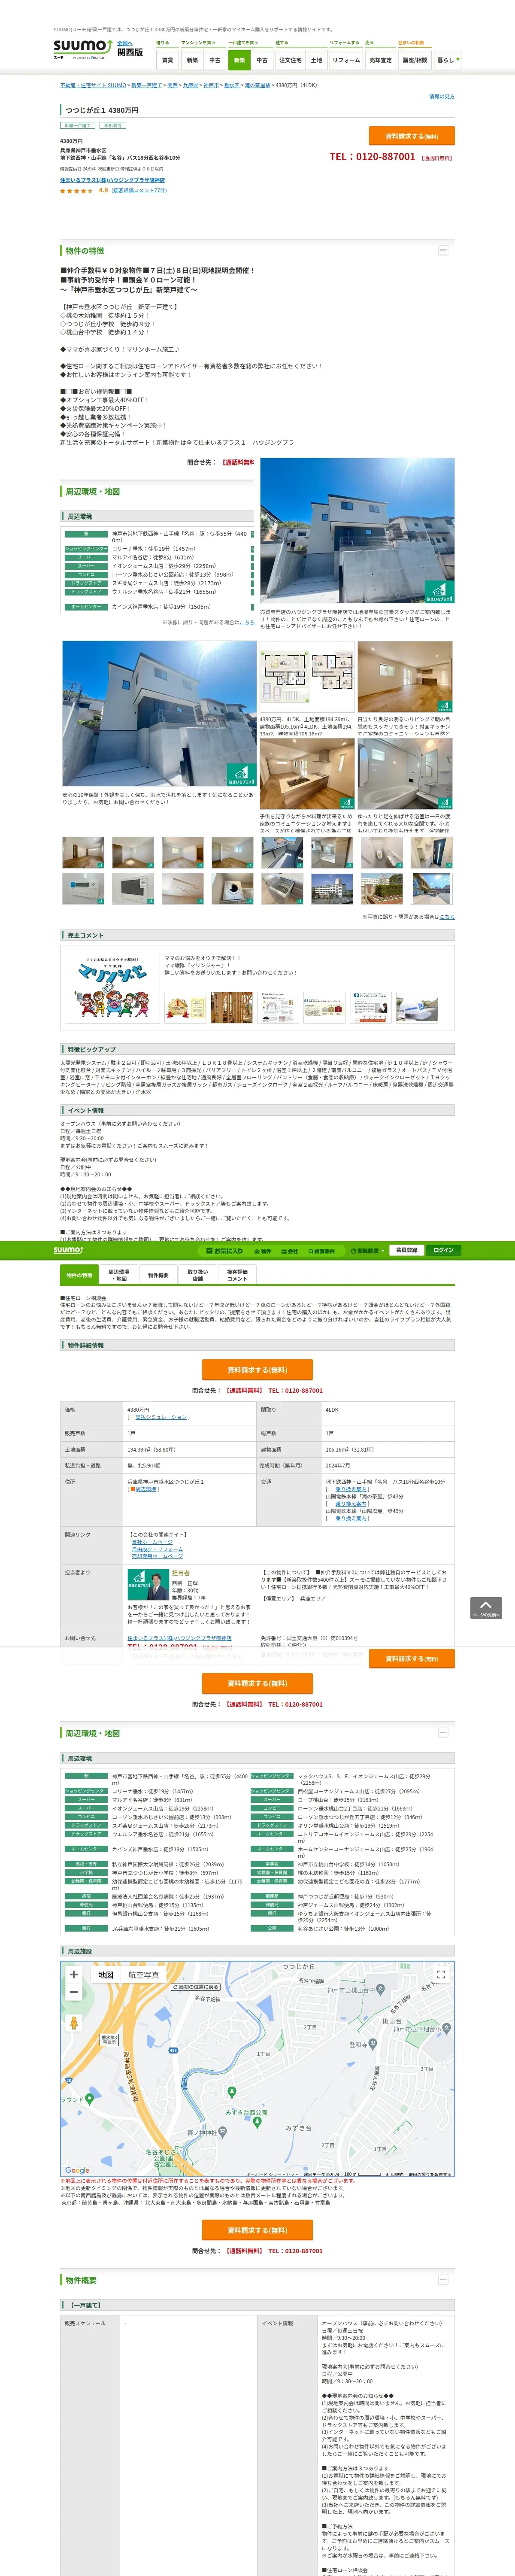Image resolution: width=515 pixels, height=2576 pixels.
Task: Open the 賃貸 rental tab
Action: 167,60
